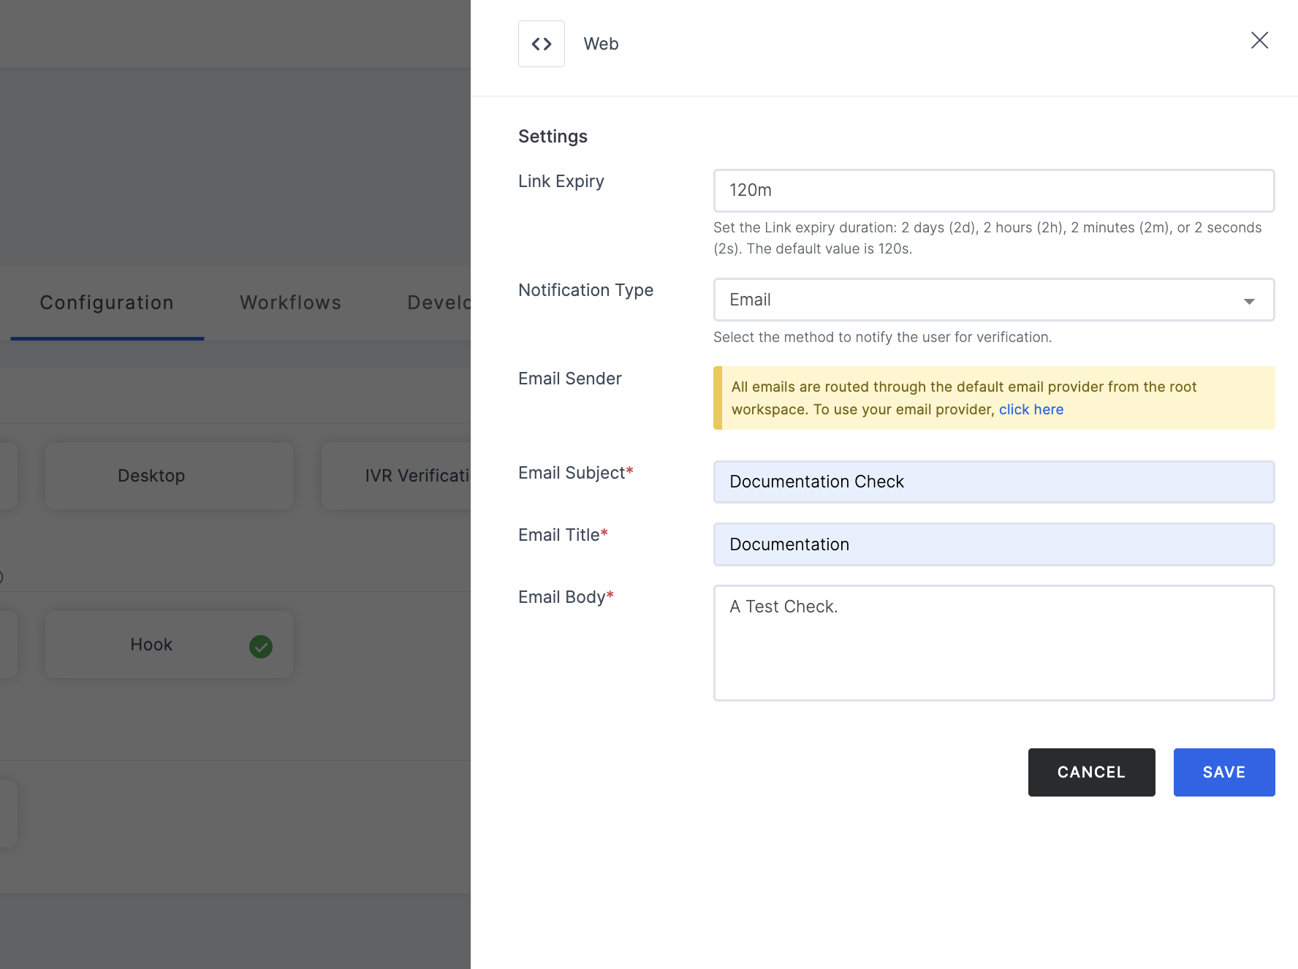Click the 'Email Sender' label
The height and width of the screenshot is (969, 1298).
[x=570, y=379]
